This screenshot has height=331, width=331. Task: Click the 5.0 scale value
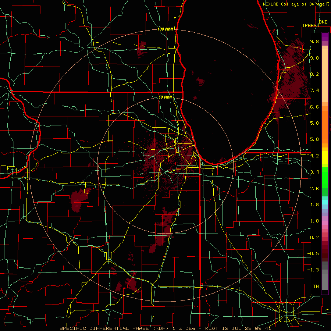(x=314, y=139)
